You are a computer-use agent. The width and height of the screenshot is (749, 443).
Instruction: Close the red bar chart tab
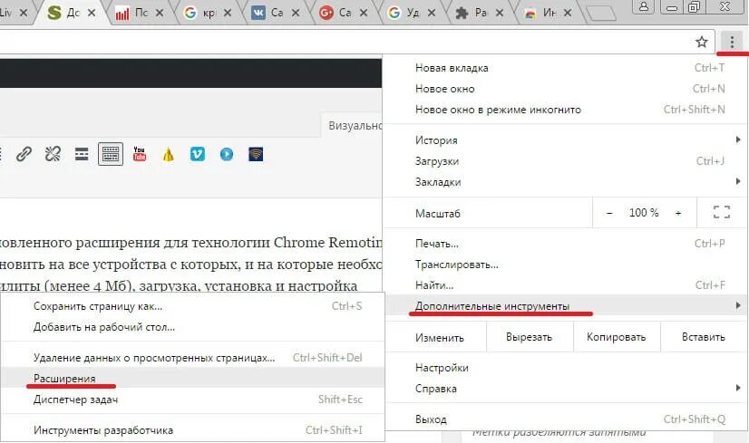pos(160,13)
